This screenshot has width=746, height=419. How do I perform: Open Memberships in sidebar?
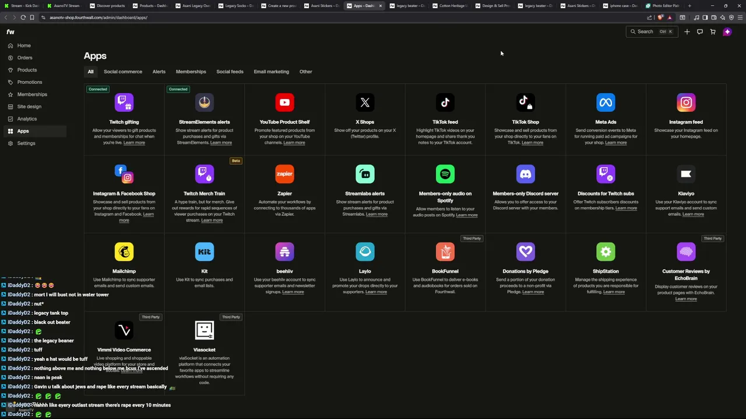[x=35, y=94]
